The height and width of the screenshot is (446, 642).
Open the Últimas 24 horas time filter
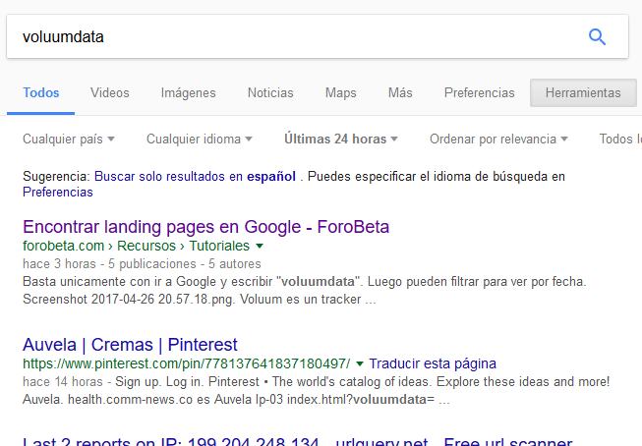click(x=341, y=139)
